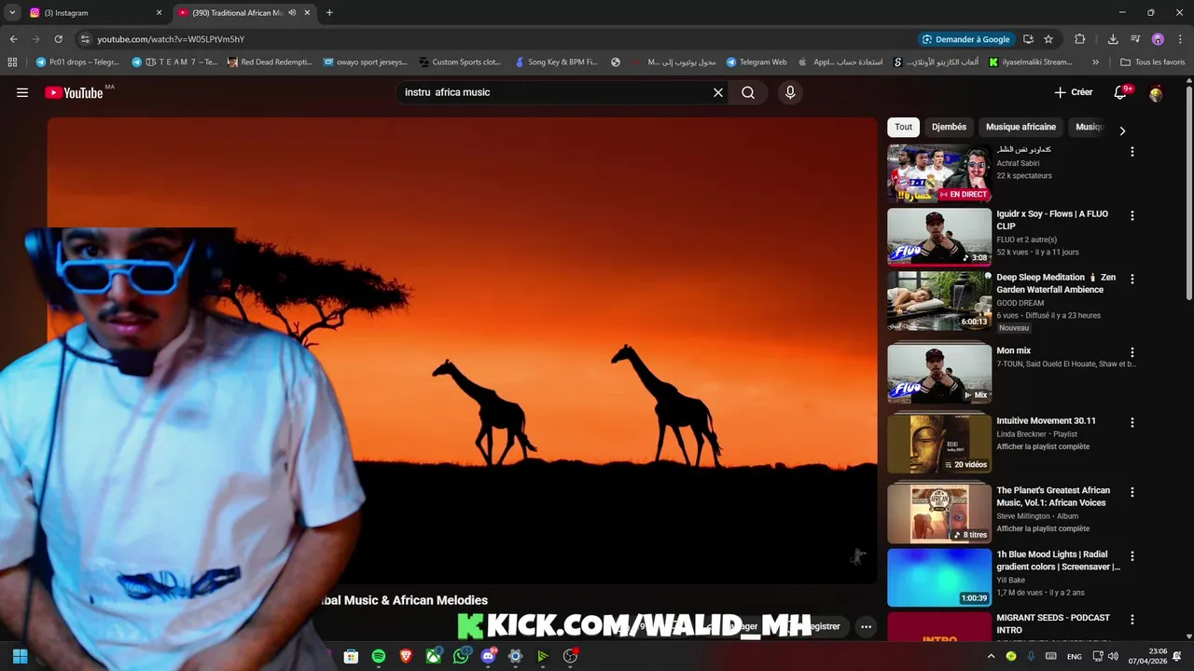Expand the bookmarks overflow chevron
This screenshot has height=671, width=1194.
click(1095, 62)
